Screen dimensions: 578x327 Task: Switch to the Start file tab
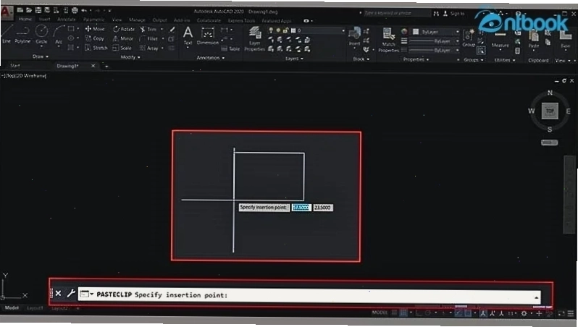[x=14, y=66]
